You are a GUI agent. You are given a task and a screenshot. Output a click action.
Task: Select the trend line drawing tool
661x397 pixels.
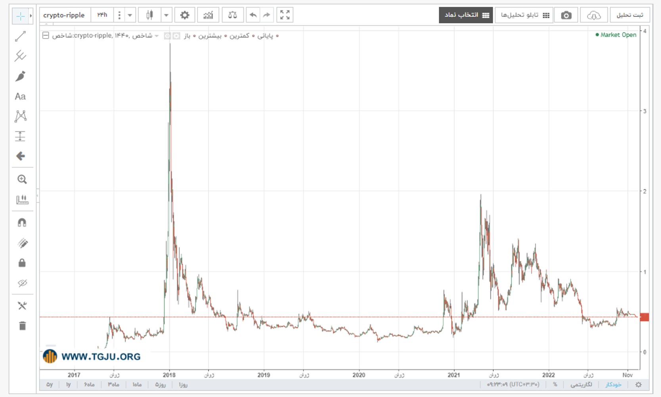[x=20, y=36]
